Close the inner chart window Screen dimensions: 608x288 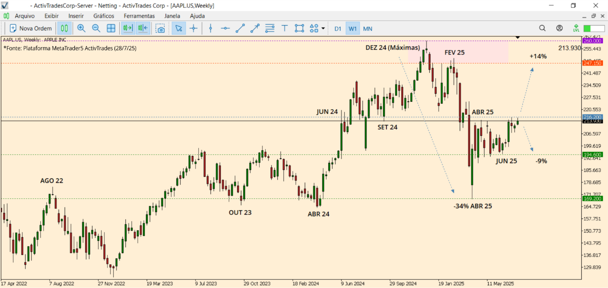[602, 16]
